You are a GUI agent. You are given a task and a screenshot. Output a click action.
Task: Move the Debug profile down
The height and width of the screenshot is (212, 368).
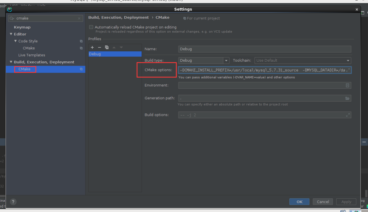coord(121,47)
